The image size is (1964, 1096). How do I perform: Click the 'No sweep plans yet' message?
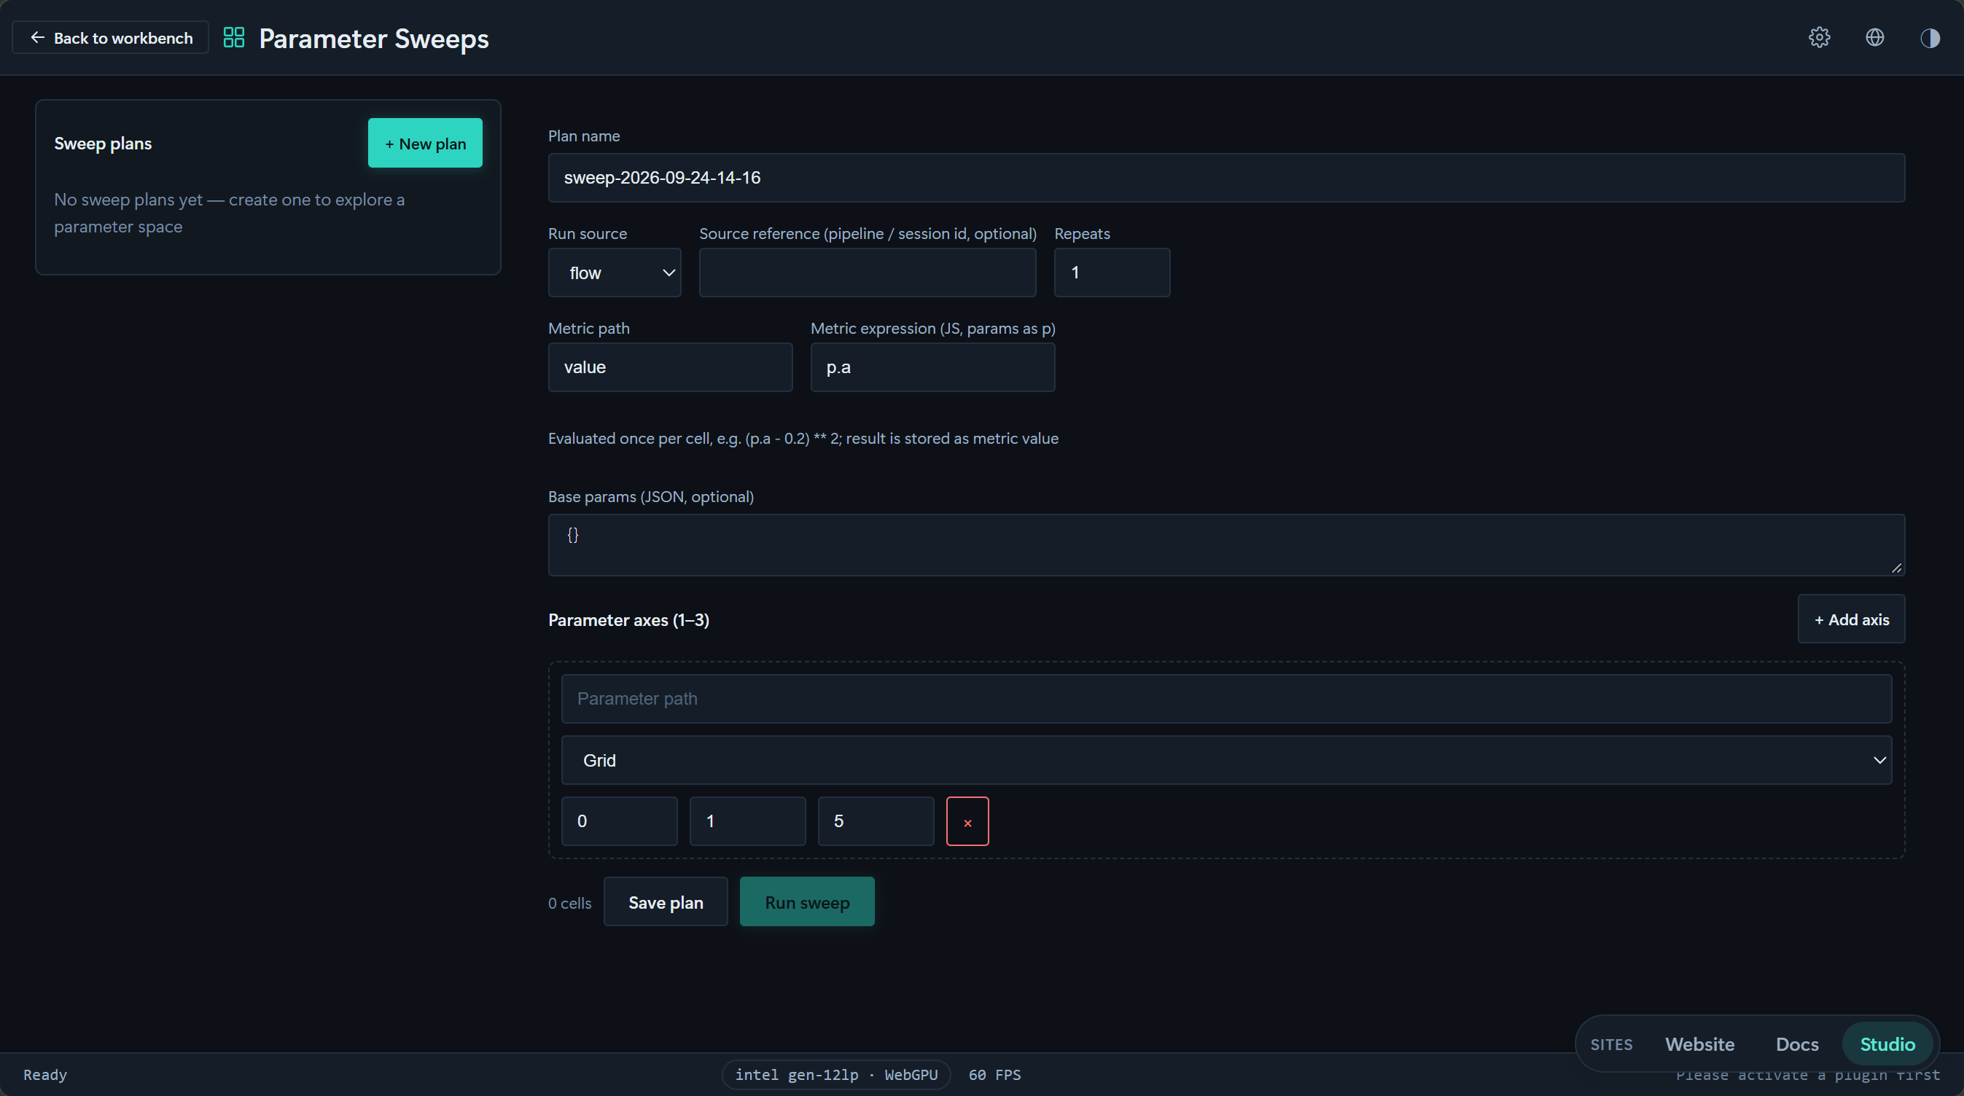coord(230,213)
